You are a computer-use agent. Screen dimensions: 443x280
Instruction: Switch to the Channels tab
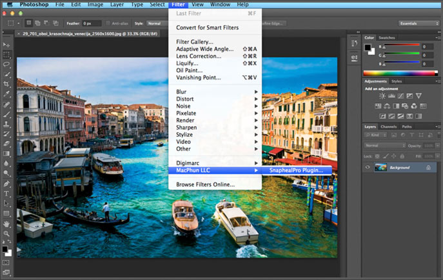(389, 126)
